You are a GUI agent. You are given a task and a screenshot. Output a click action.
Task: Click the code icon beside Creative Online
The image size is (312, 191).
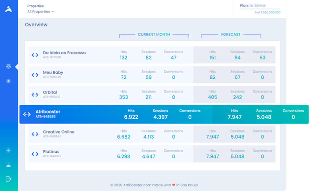[x=35, y=134]
